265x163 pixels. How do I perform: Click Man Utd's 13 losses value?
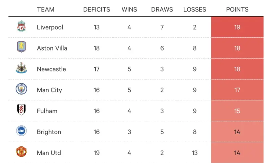195,153
